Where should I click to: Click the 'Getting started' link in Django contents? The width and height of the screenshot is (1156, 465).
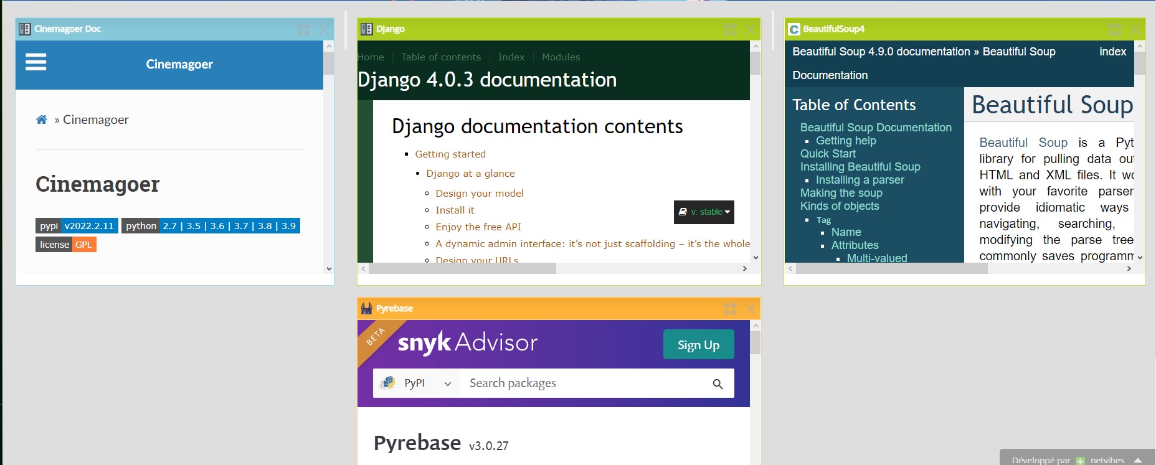pyautogui.click(x=450, y=154)
